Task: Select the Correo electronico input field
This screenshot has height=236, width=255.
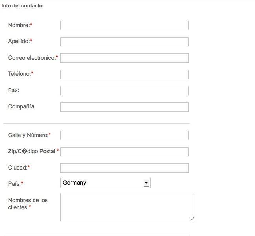Action: tap(124, 58)
